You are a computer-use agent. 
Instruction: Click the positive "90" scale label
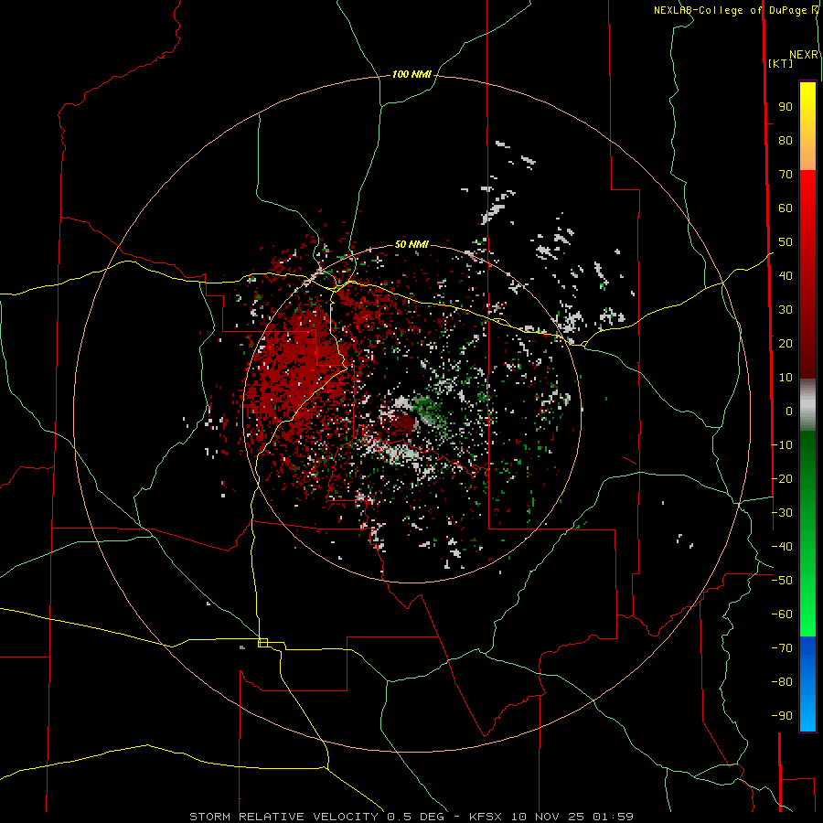[x=786, y=107]
